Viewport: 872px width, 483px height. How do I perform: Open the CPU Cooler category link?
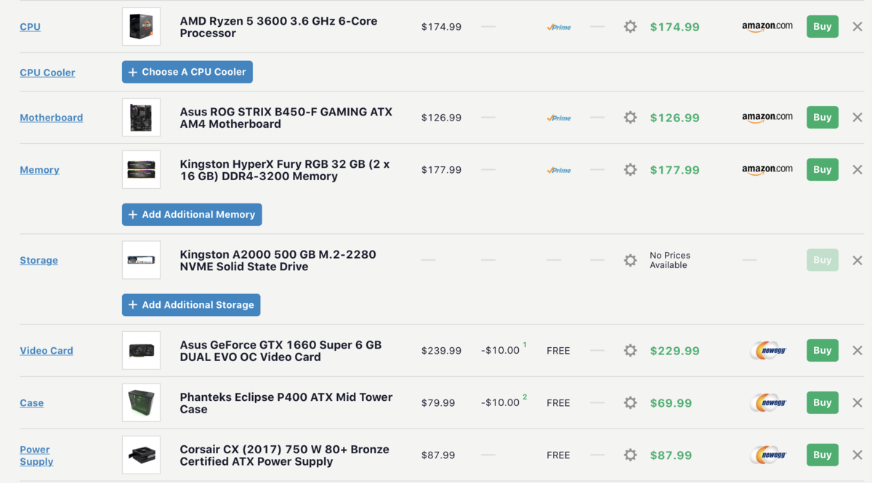click(x=47, y=73)
